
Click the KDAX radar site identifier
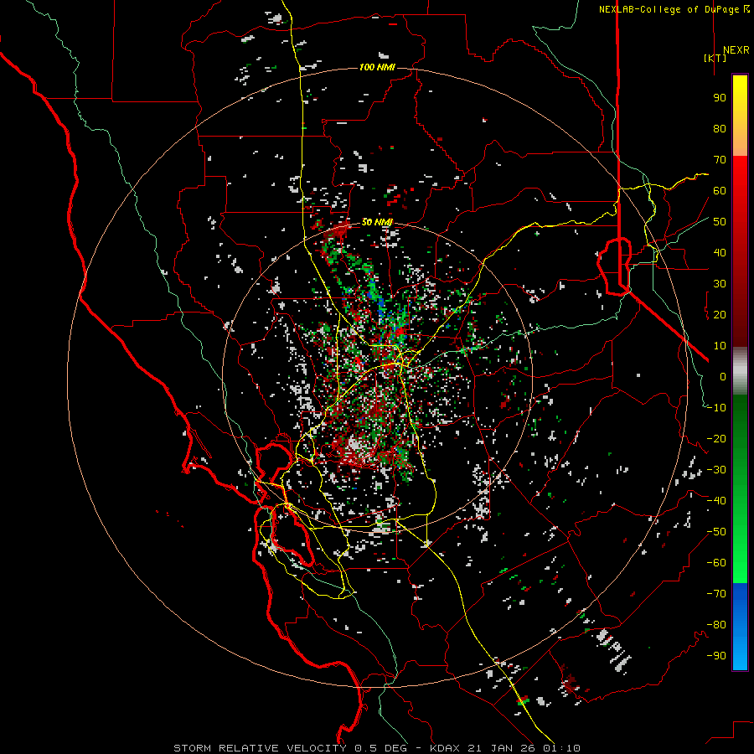coord(445,748)
